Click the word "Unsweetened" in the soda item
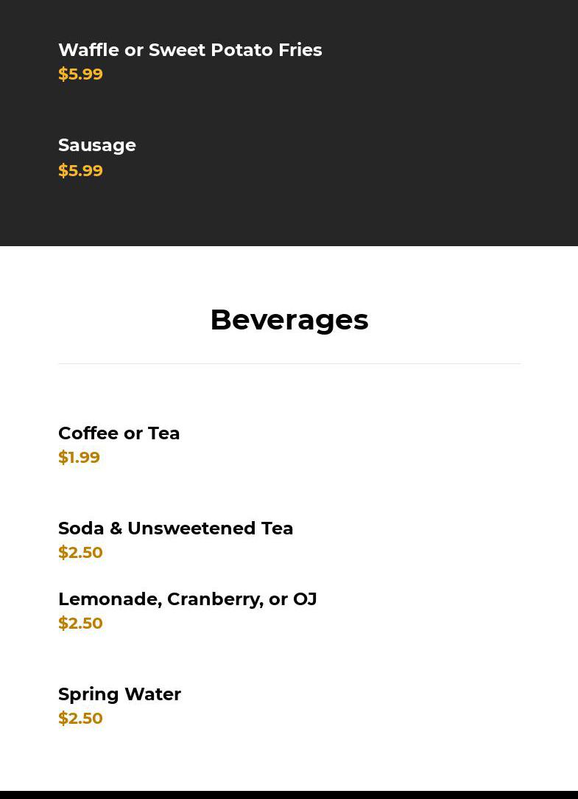 click(191, 528)
